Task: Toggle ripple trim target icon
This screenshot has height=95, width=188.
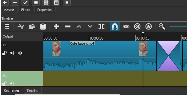Action: tap(137, 26)
